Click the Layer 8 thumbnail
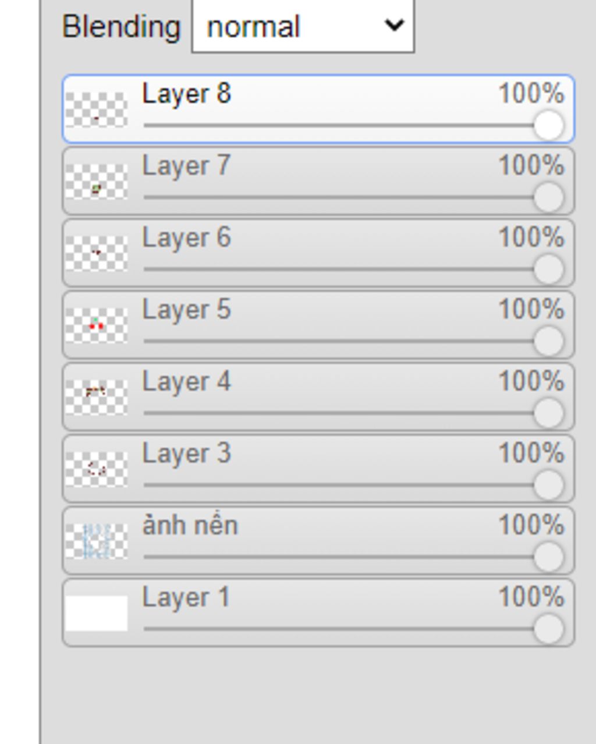This screenshot has width=596, height=744. click(96, 109)
